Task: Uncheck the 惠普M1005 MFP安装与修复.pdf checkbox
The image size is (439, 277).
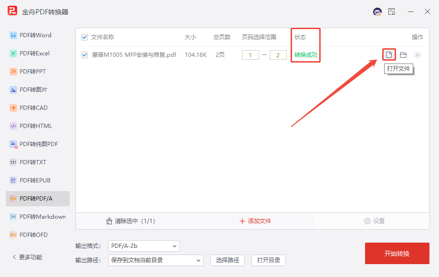Action: [84, 55]
